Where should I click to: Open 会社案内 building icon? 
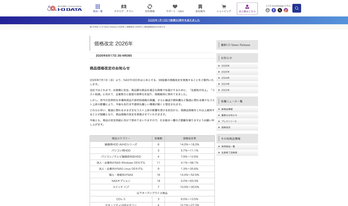[200, 7]
